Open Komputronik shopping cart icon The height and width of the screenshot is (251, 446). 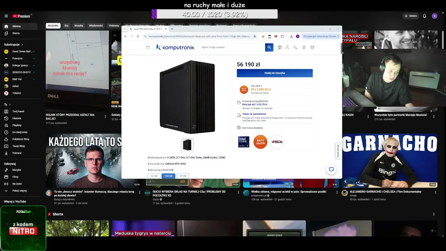[x=312, y=47]
